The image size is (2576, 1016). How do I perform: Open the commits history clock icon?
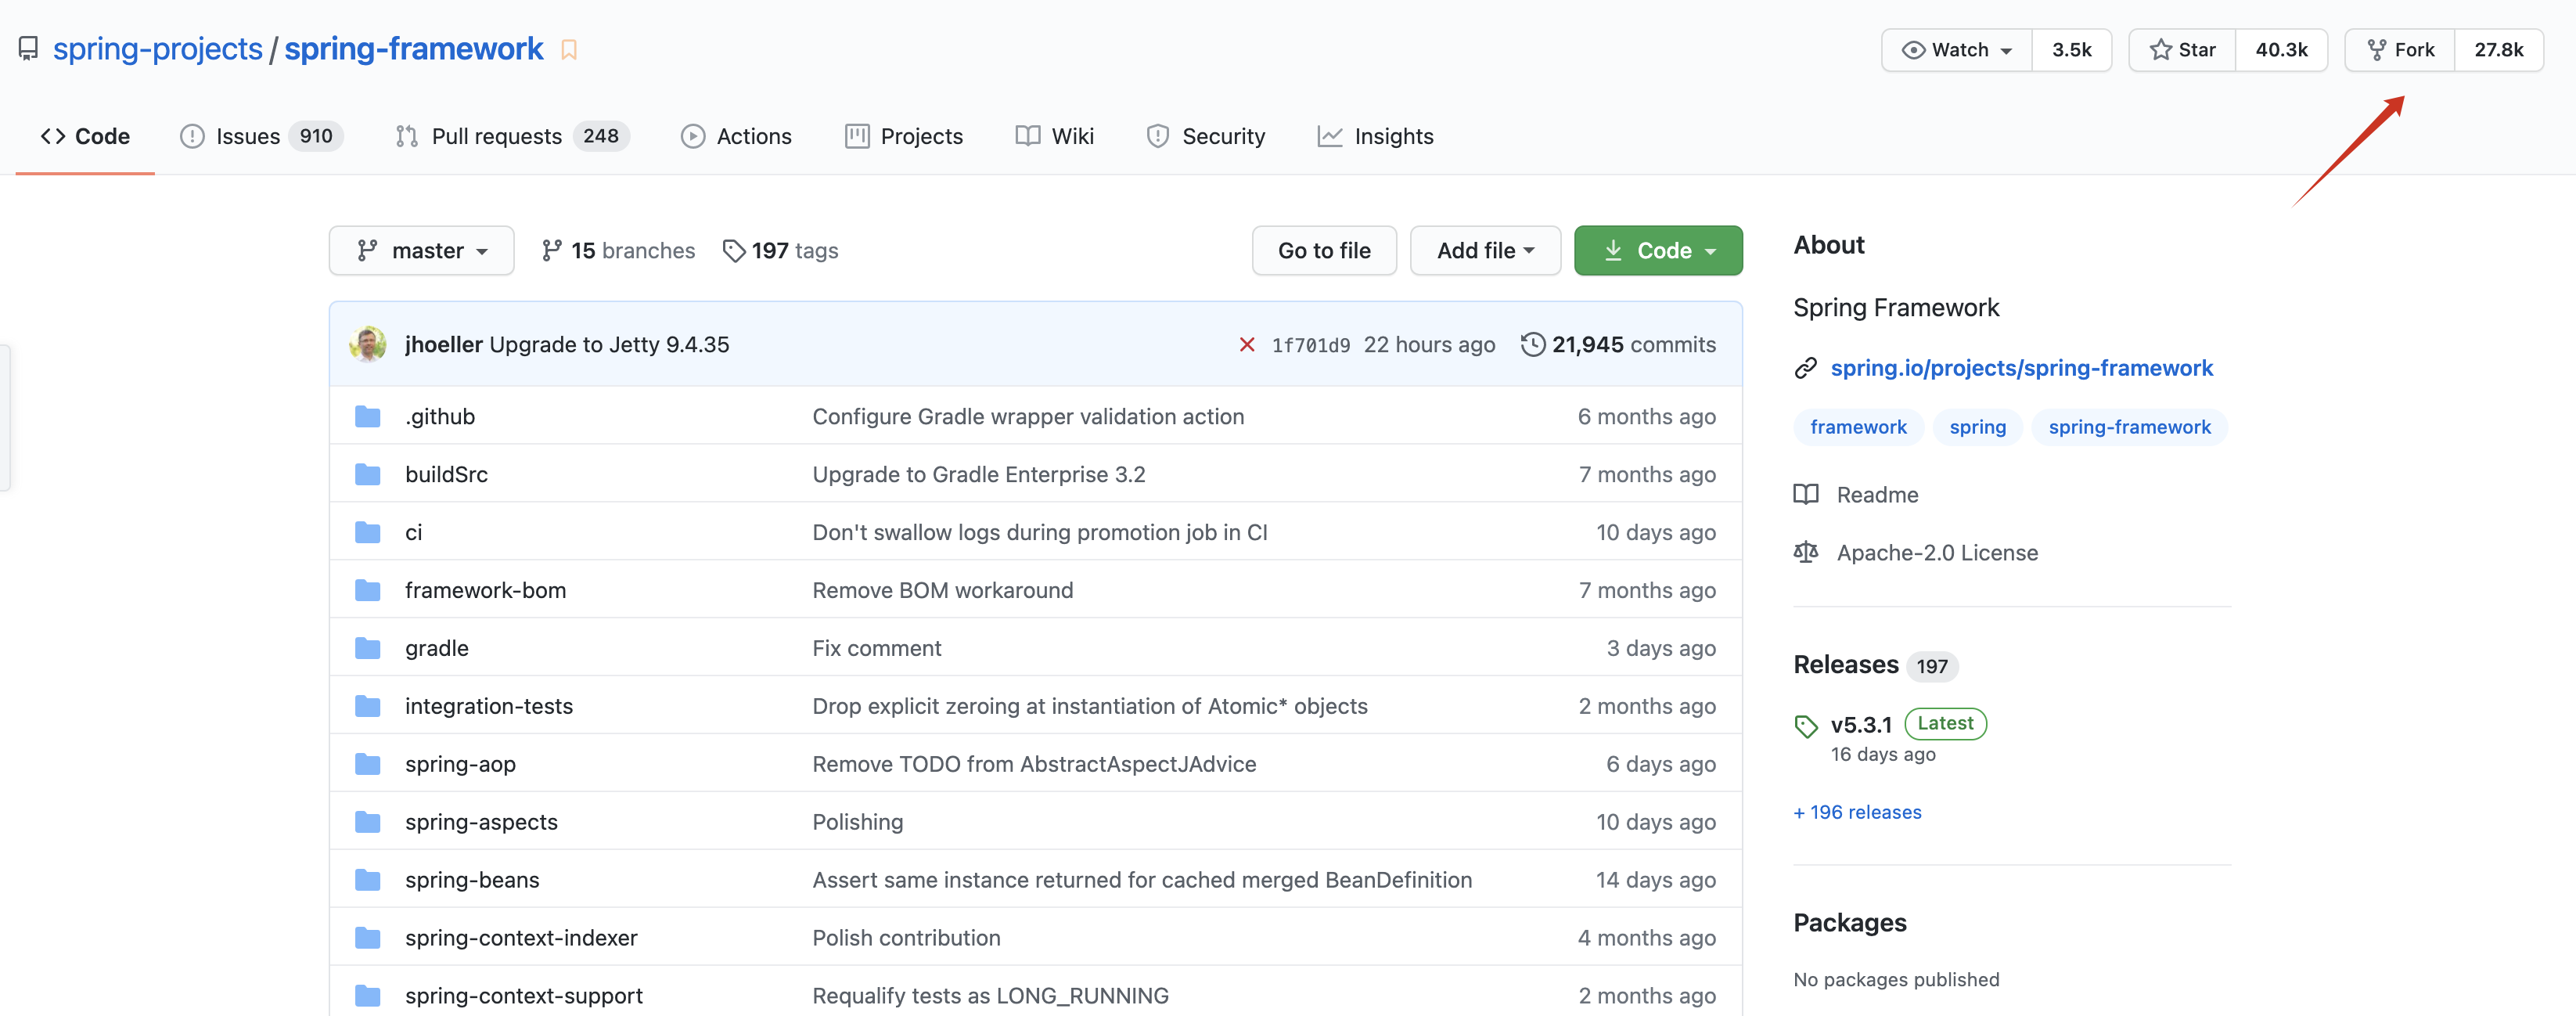pos(1532,344)
